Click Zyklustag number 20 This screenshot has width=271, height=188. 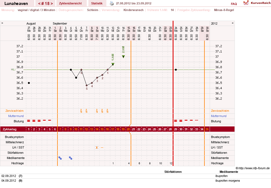point(128,129)
